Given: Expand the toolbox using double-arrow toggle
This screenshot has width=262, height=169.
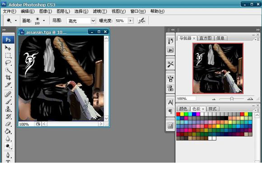Looking at the screenshot, I should [x=4, y=29].
